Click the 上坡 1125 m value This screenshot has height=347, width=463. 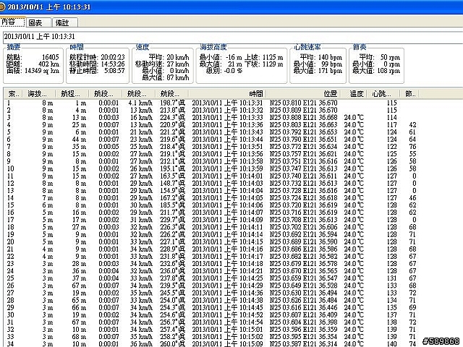(273, 57)
